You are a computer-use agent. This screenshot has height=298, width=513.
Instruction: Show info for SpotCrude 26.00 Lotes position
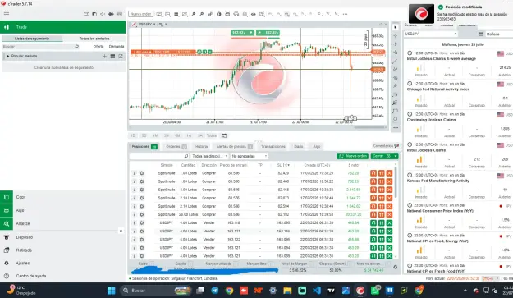134,214
